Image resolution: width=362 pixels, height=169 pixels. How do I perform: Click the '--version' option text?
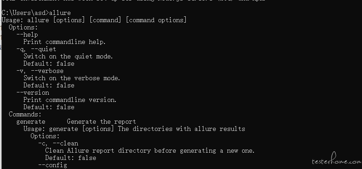coord(33,92)
